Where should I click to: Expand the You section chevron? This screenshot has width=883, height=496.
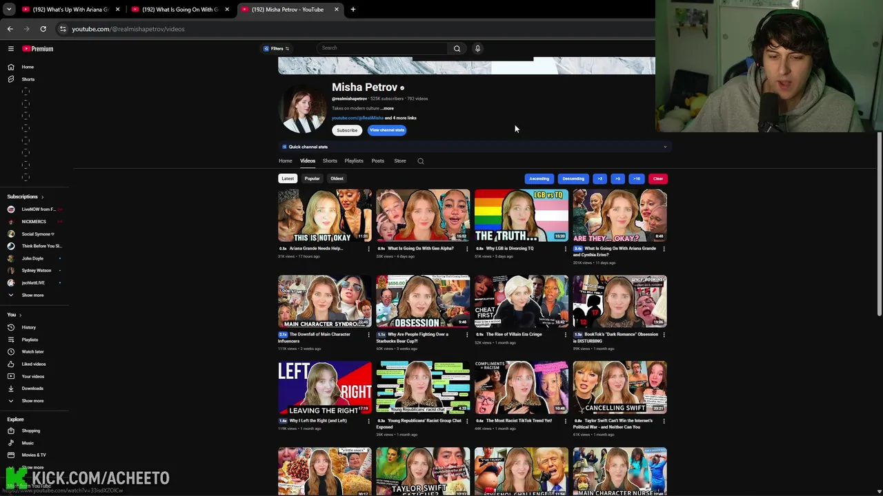tap(19, 315)
